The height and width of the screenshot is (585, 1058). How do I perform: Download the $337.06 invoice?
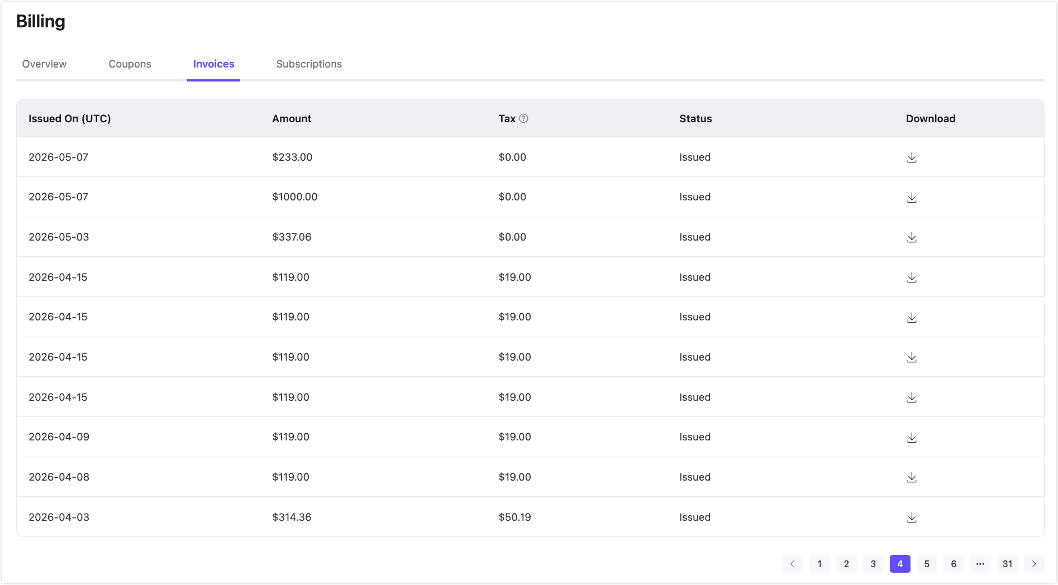tap(912, 237)
